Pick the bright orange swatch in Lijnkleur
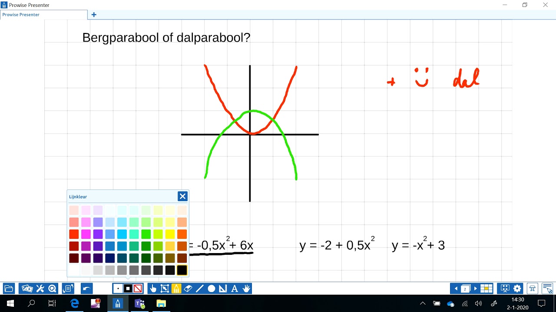 click(182, 234)
